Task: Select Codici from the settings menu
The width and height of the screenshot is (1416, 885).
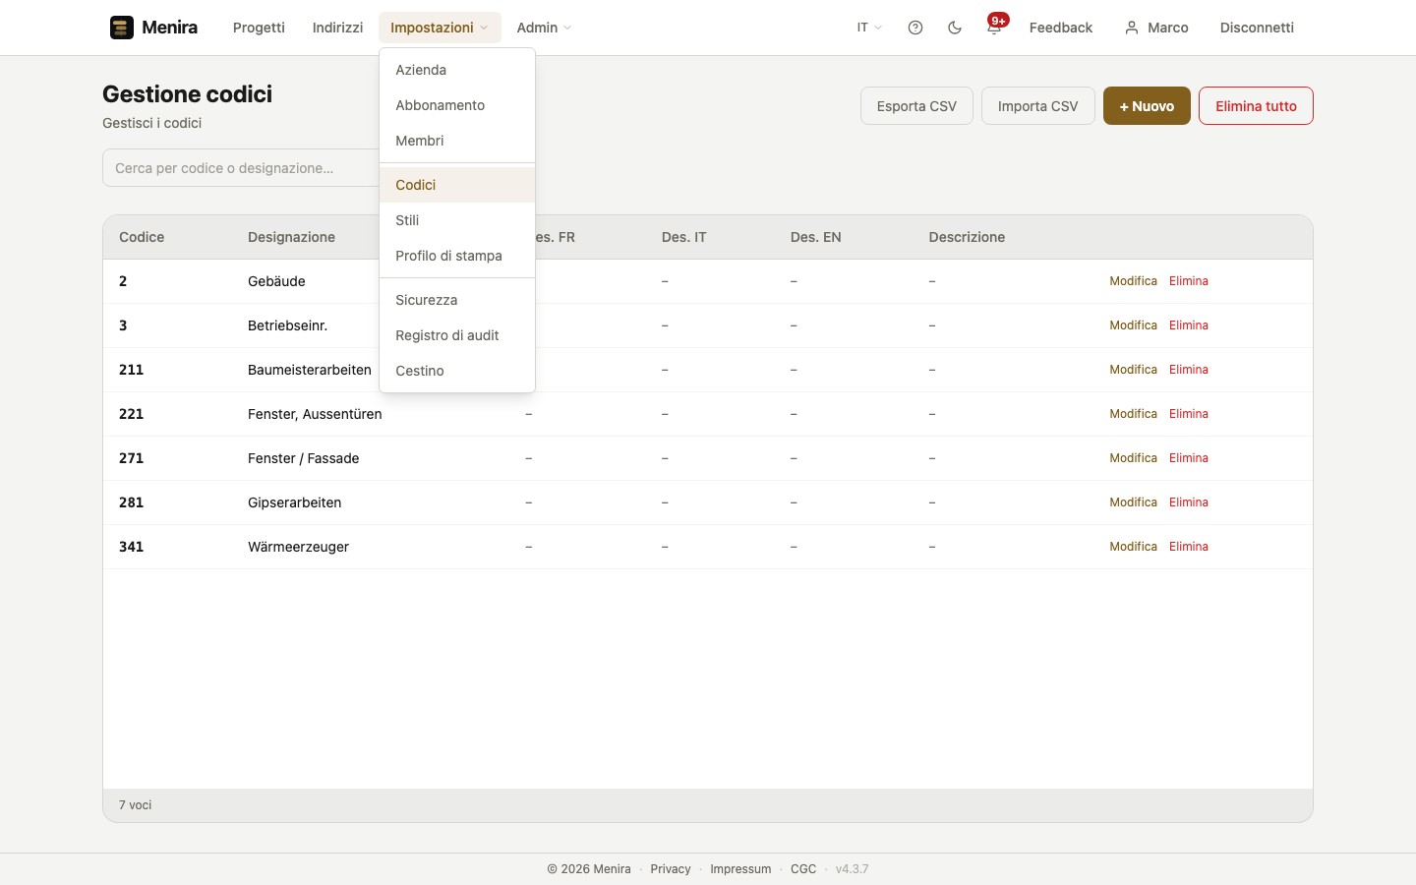Action: click(457, 185)
